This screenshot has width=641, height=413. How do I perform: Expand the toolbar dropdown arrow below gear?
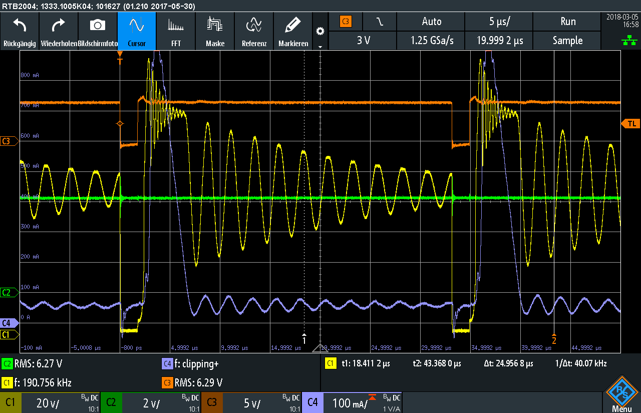click(x=320, y=46)
